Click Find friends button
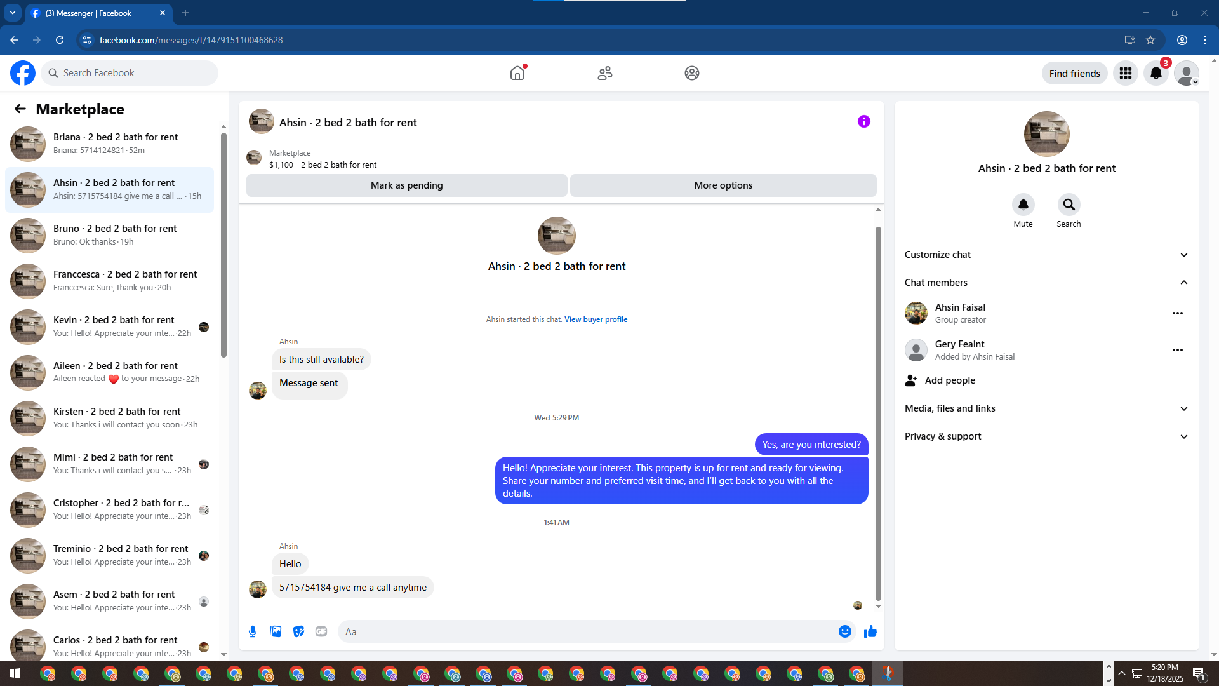The height and width of the screenshot is (686, 1219). [x=1074, y=73]
